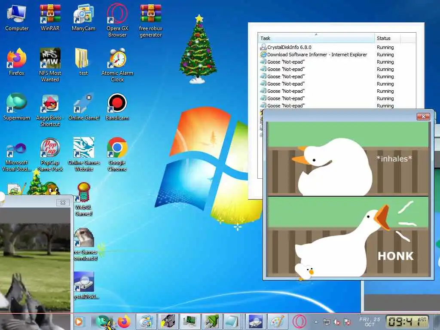Click the media player taskbar icon
440x330 pixels.
point(79,321)
